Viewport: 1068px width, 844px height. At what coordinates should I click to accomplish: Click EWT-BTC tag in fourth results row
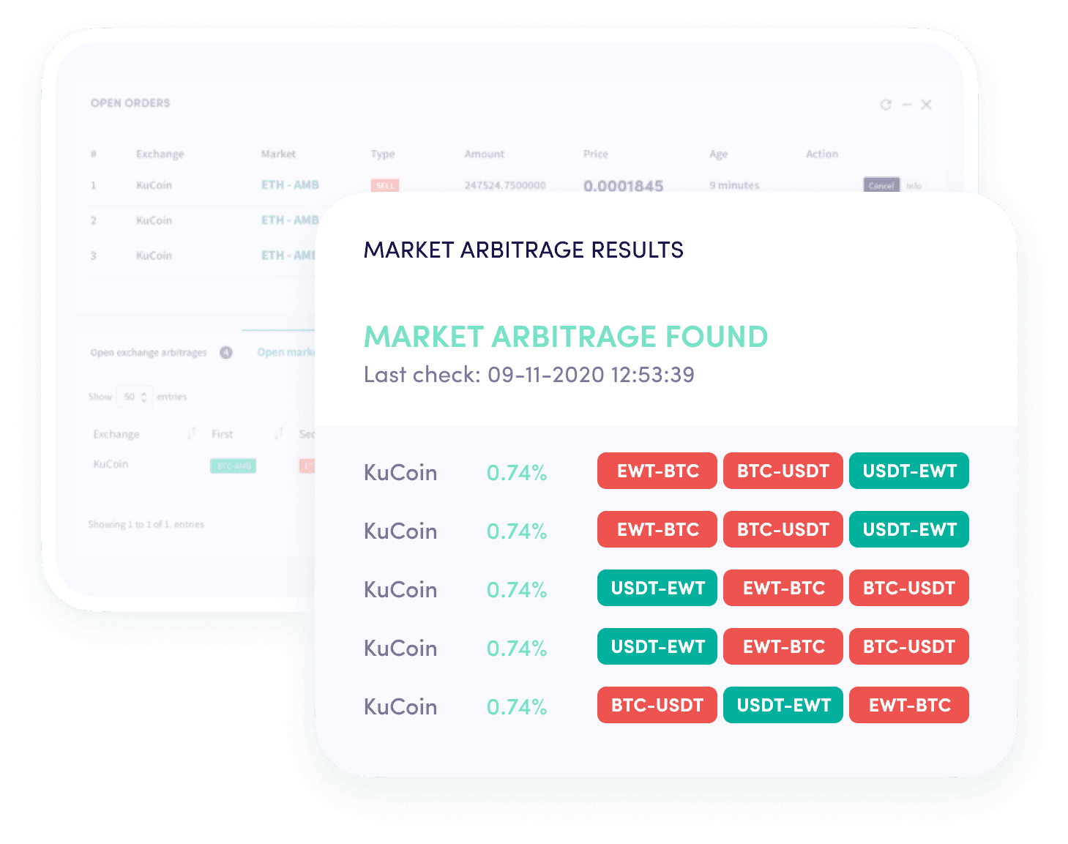click(x=783, y=646)
